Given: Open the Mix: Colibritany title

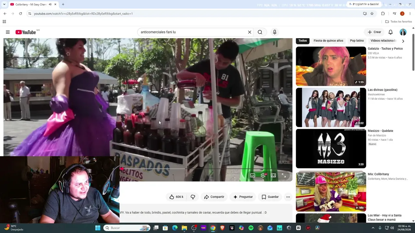Looking at the screenshot, I should coord(378,174).
